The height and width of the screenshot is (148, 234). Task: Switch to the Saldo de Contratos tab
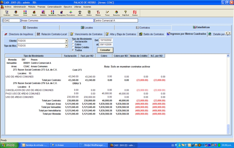(152, 34)
